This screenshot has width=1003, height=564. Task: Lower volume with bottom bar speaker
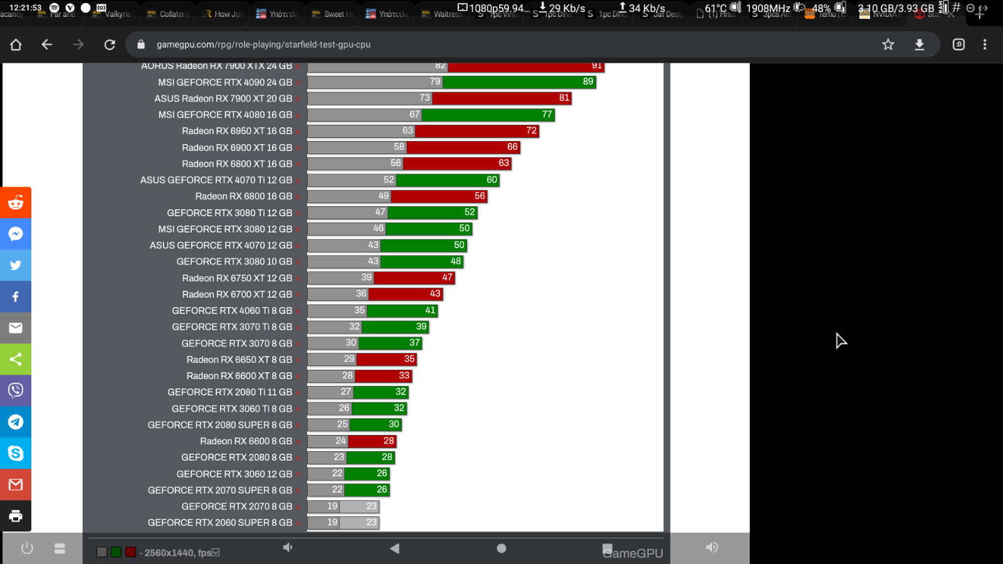tap(288, 548)
